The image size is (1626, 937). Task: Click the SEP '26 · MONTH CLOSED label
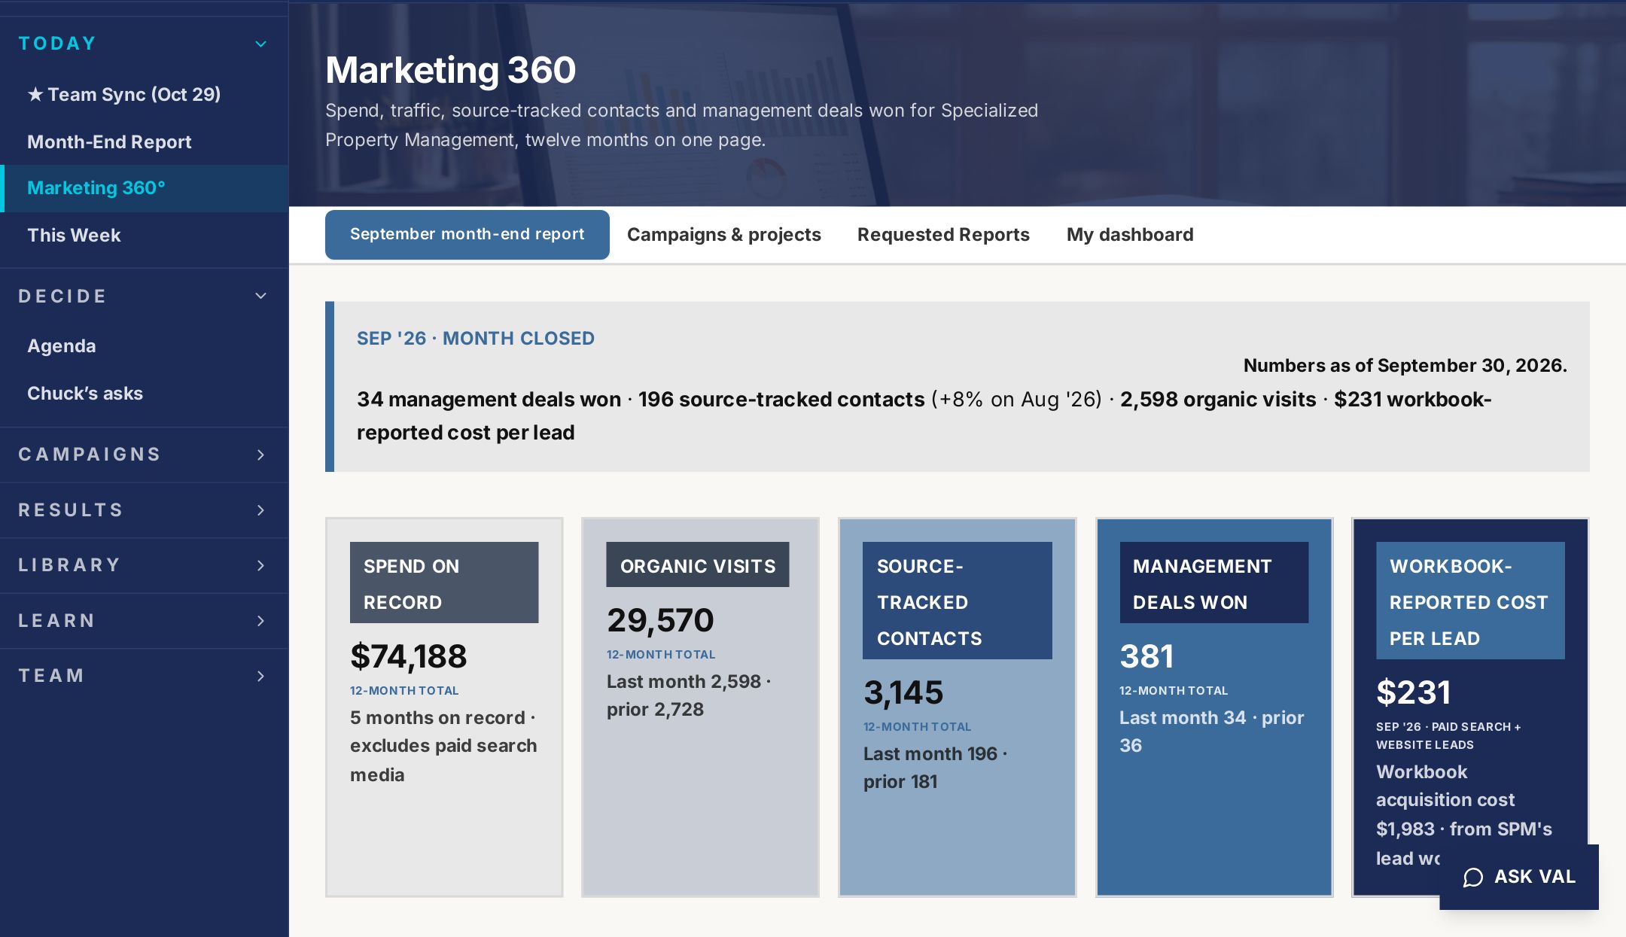[x=476, y=338]
